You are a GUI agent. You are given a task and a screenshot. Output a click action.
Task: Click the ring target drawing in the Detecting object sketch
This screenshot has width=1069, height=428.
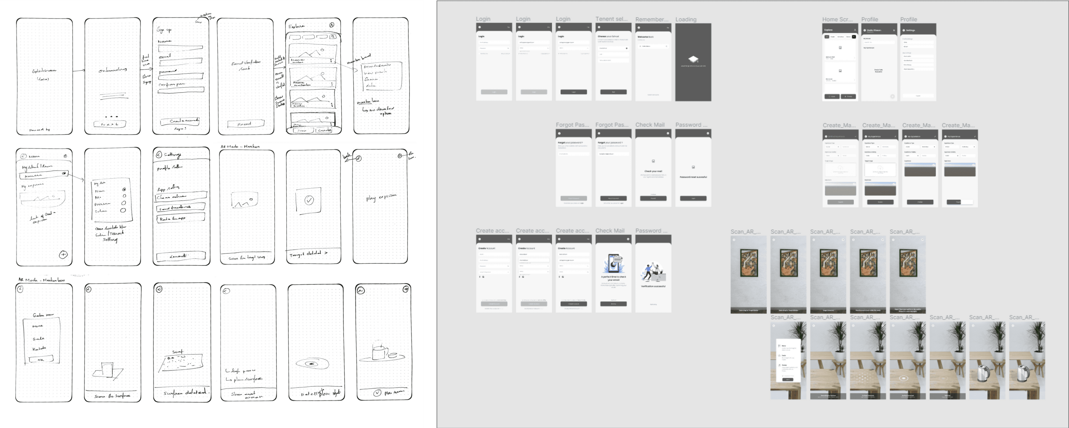pyautogui.click(x=312, y=364)
